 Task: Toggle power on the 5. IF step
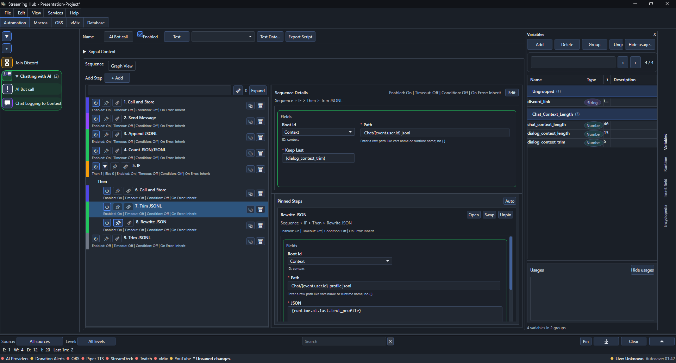pyautogui.click(x=96, y=166)
